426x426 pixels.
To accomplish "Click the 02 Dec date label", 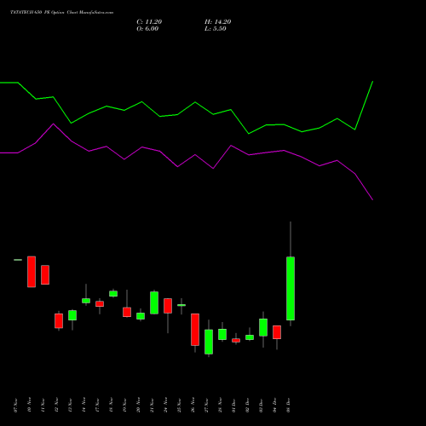I will 248,406.
